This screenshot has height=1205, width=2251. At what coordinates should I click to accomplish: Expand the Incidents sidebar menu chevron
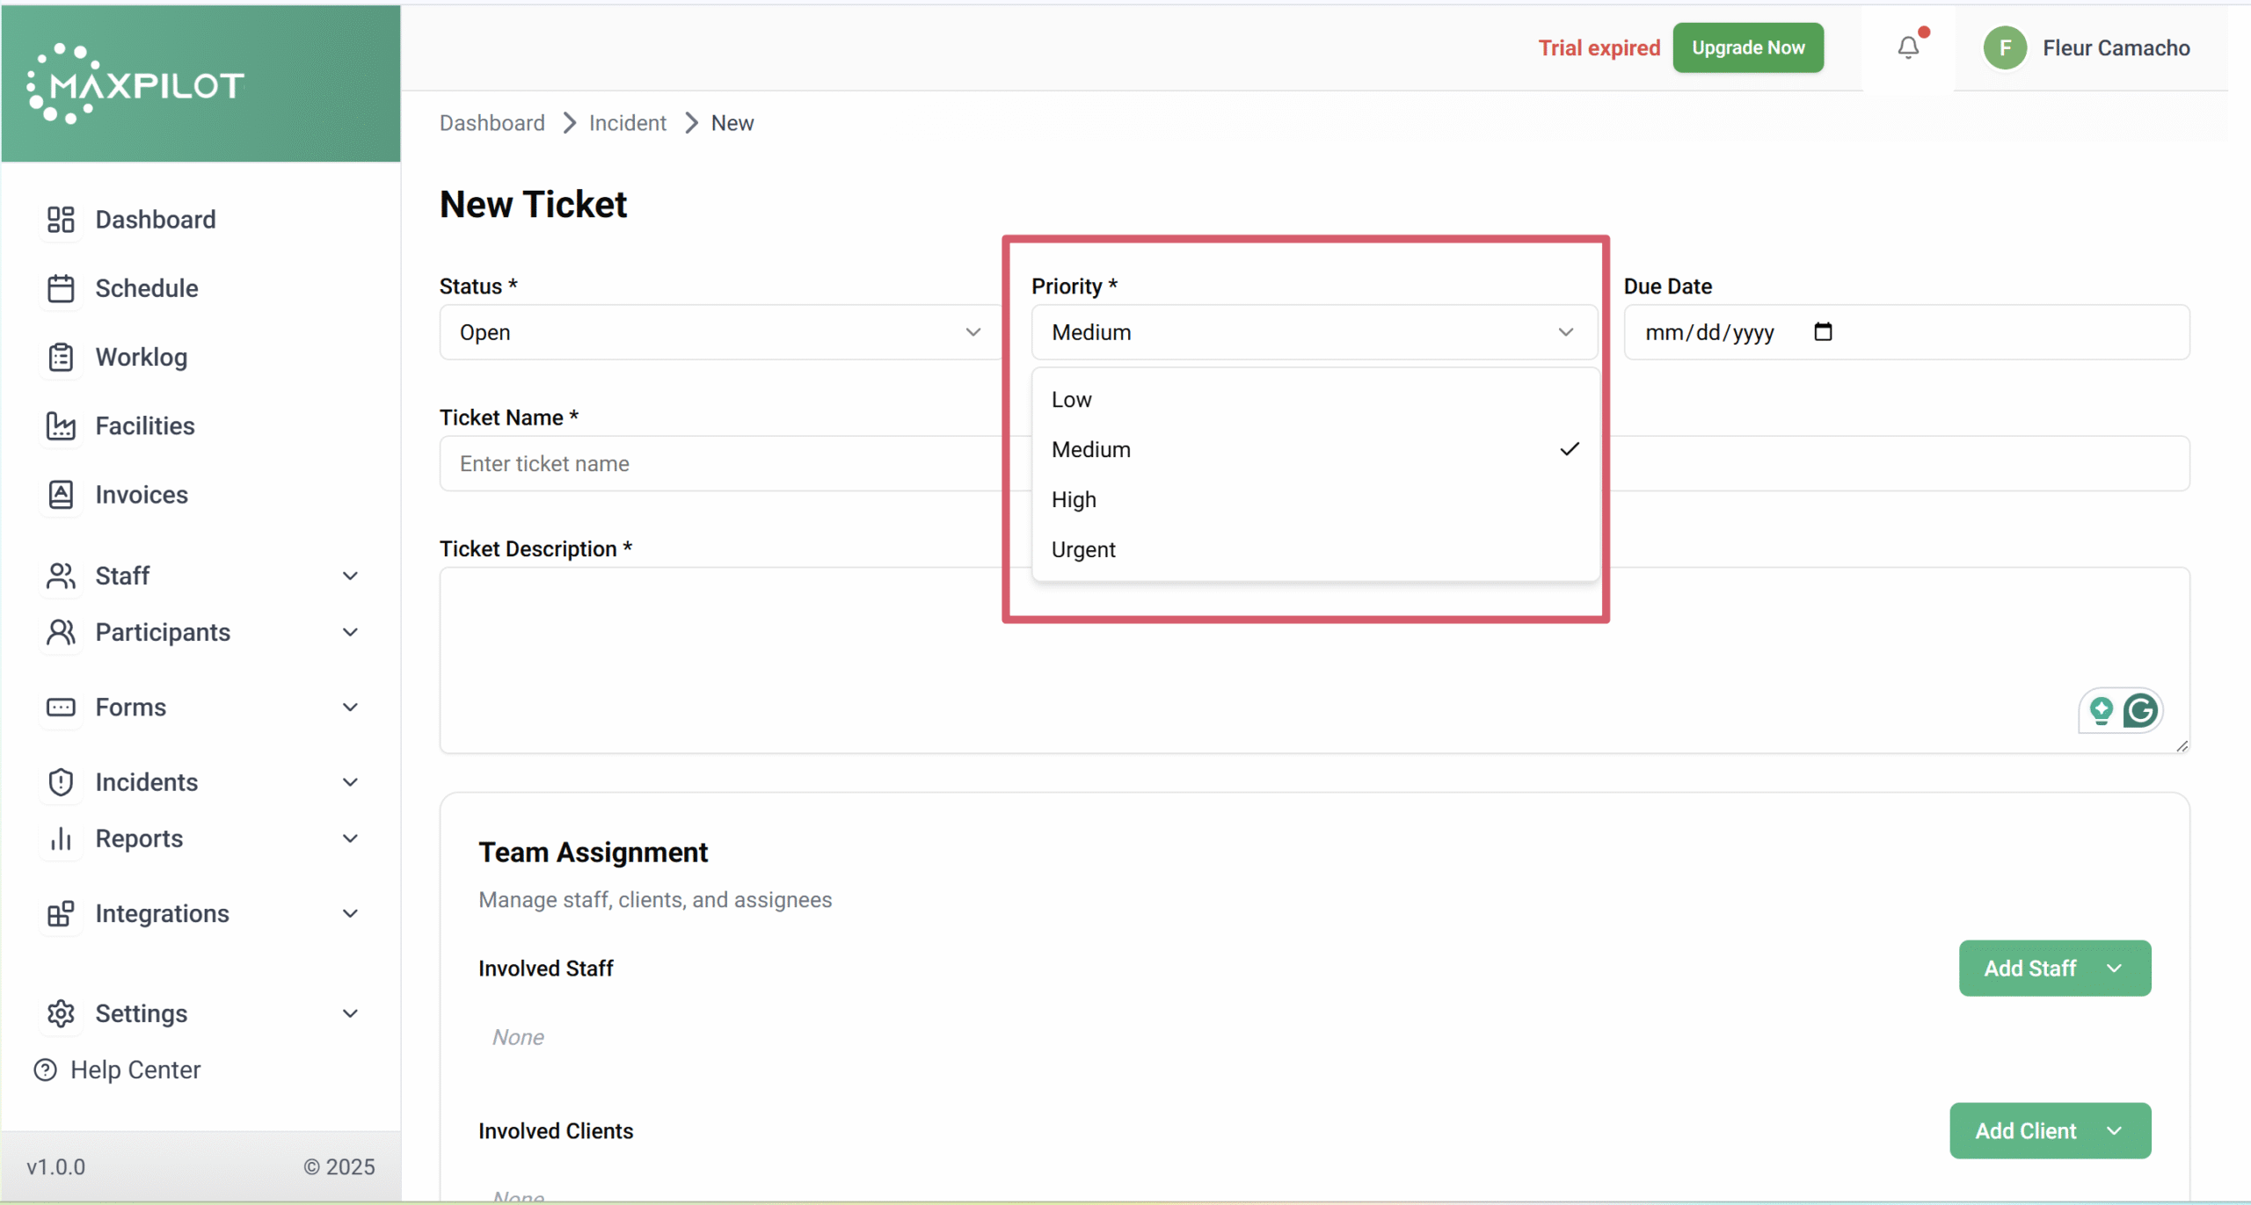pos(350,782)
